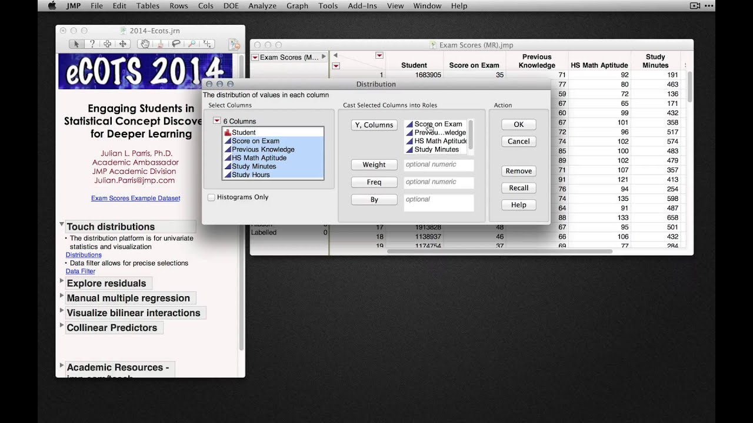753x423 pixels.
Task: Activate the magnifier zoom tool
Action: (x=191, y=44)
